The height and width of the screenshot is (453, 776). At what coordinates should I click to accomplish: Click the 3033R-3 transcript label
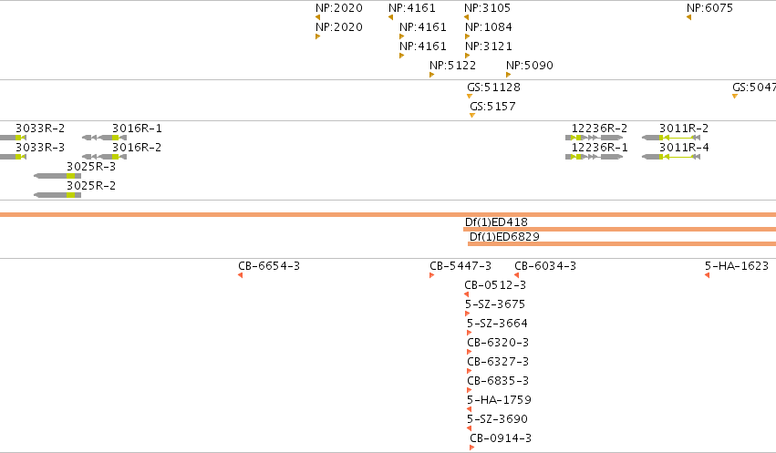pos(40,148)
